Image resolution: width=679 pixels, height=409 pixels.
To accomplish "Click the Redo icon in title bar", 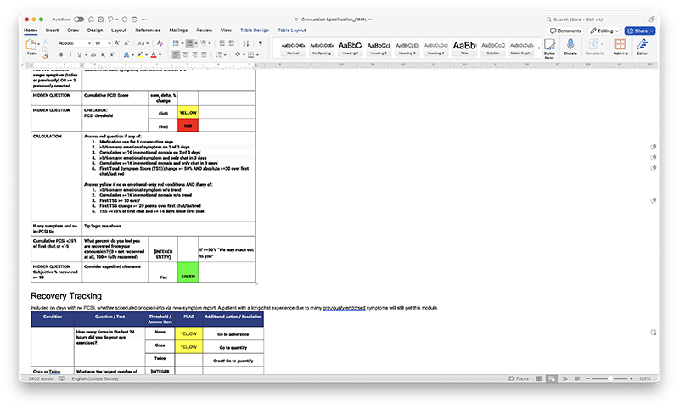I will coord(125,20).
